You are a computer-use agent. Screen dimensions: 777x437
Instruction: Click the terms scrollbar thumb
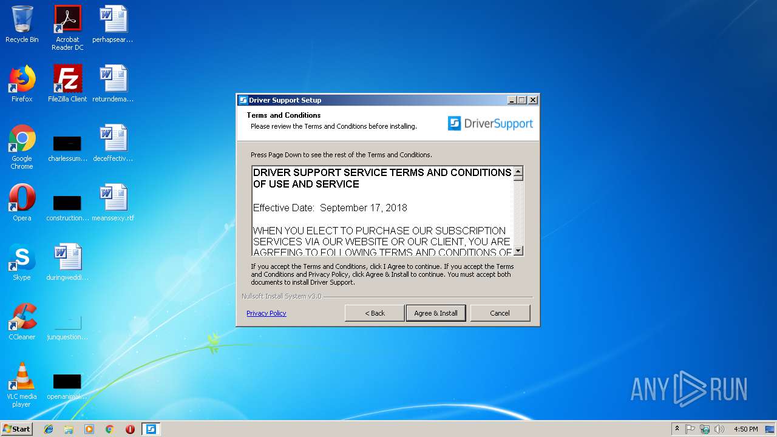(518, 178)
